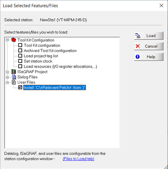
Task: Select the Install Relevant Patch tree entry
Action: click(x=55, y=87)
